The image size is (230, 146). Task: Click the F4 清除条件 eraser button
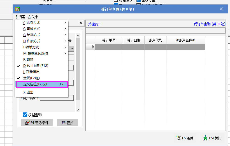[x=37, y=123]
